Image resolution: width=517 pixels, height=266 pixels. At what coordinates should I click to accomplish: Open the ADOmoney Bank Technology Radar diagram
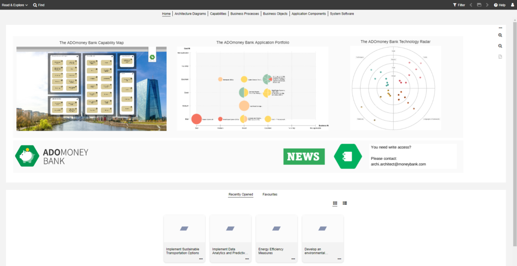395,86
